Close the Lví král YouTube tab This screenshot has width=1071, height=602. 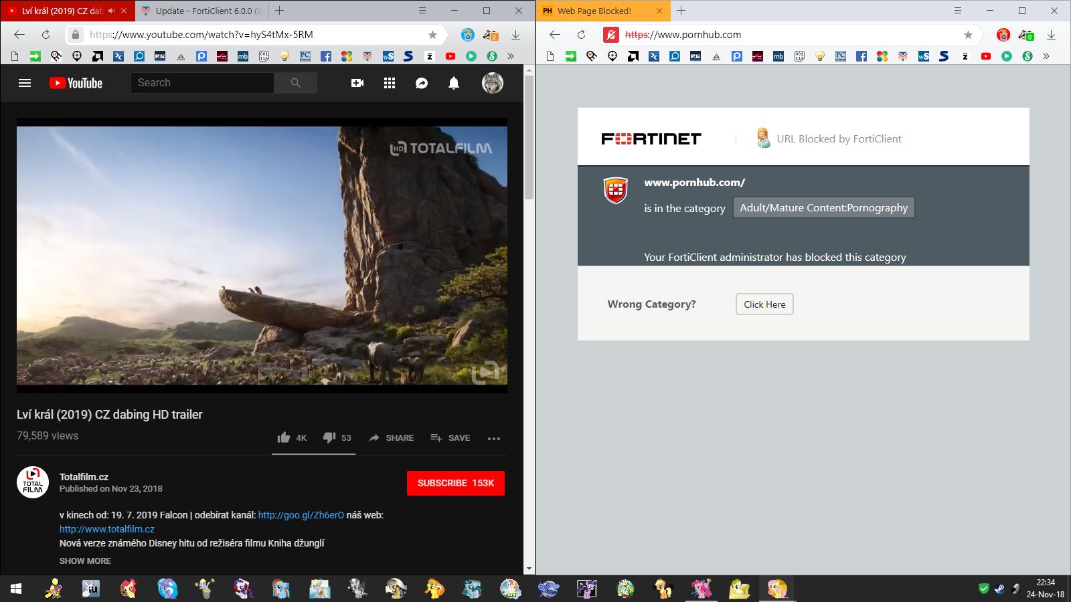click(124, 11)
